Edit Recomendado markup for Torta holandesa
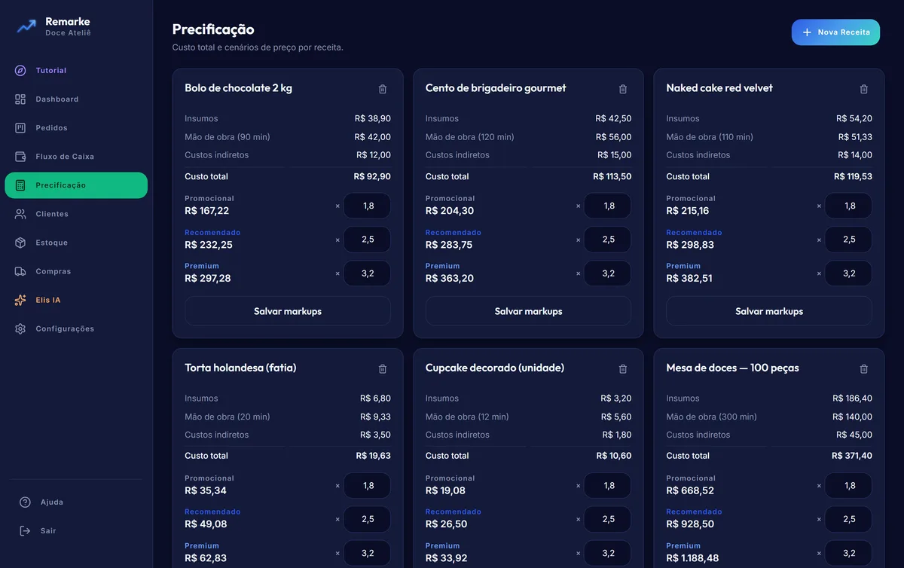Viewport: 904px width, 568px height. point(368,519)
